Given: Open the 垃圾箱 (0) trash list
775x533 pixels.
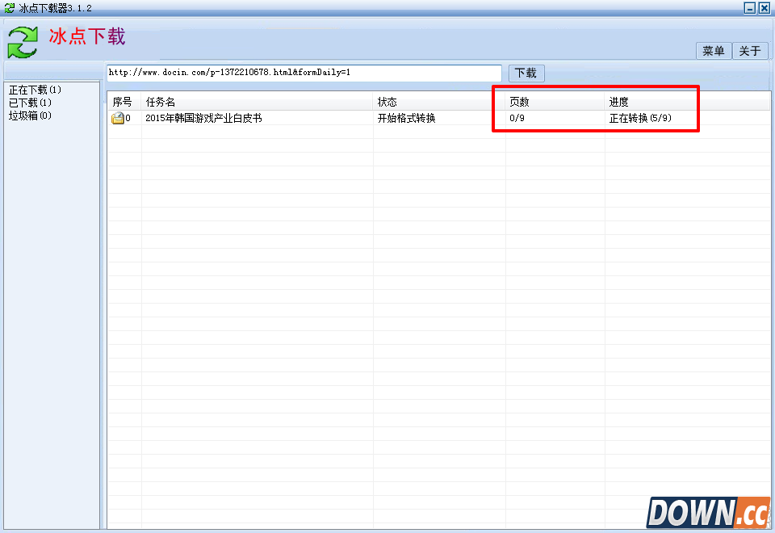Looking at the screenshot, I should (x=30, y=115).
